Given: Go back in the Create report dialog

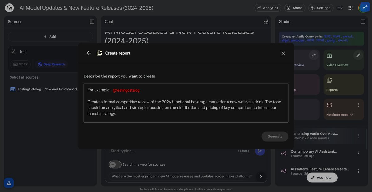Looking at the screenshot, I should click(89, 53).
